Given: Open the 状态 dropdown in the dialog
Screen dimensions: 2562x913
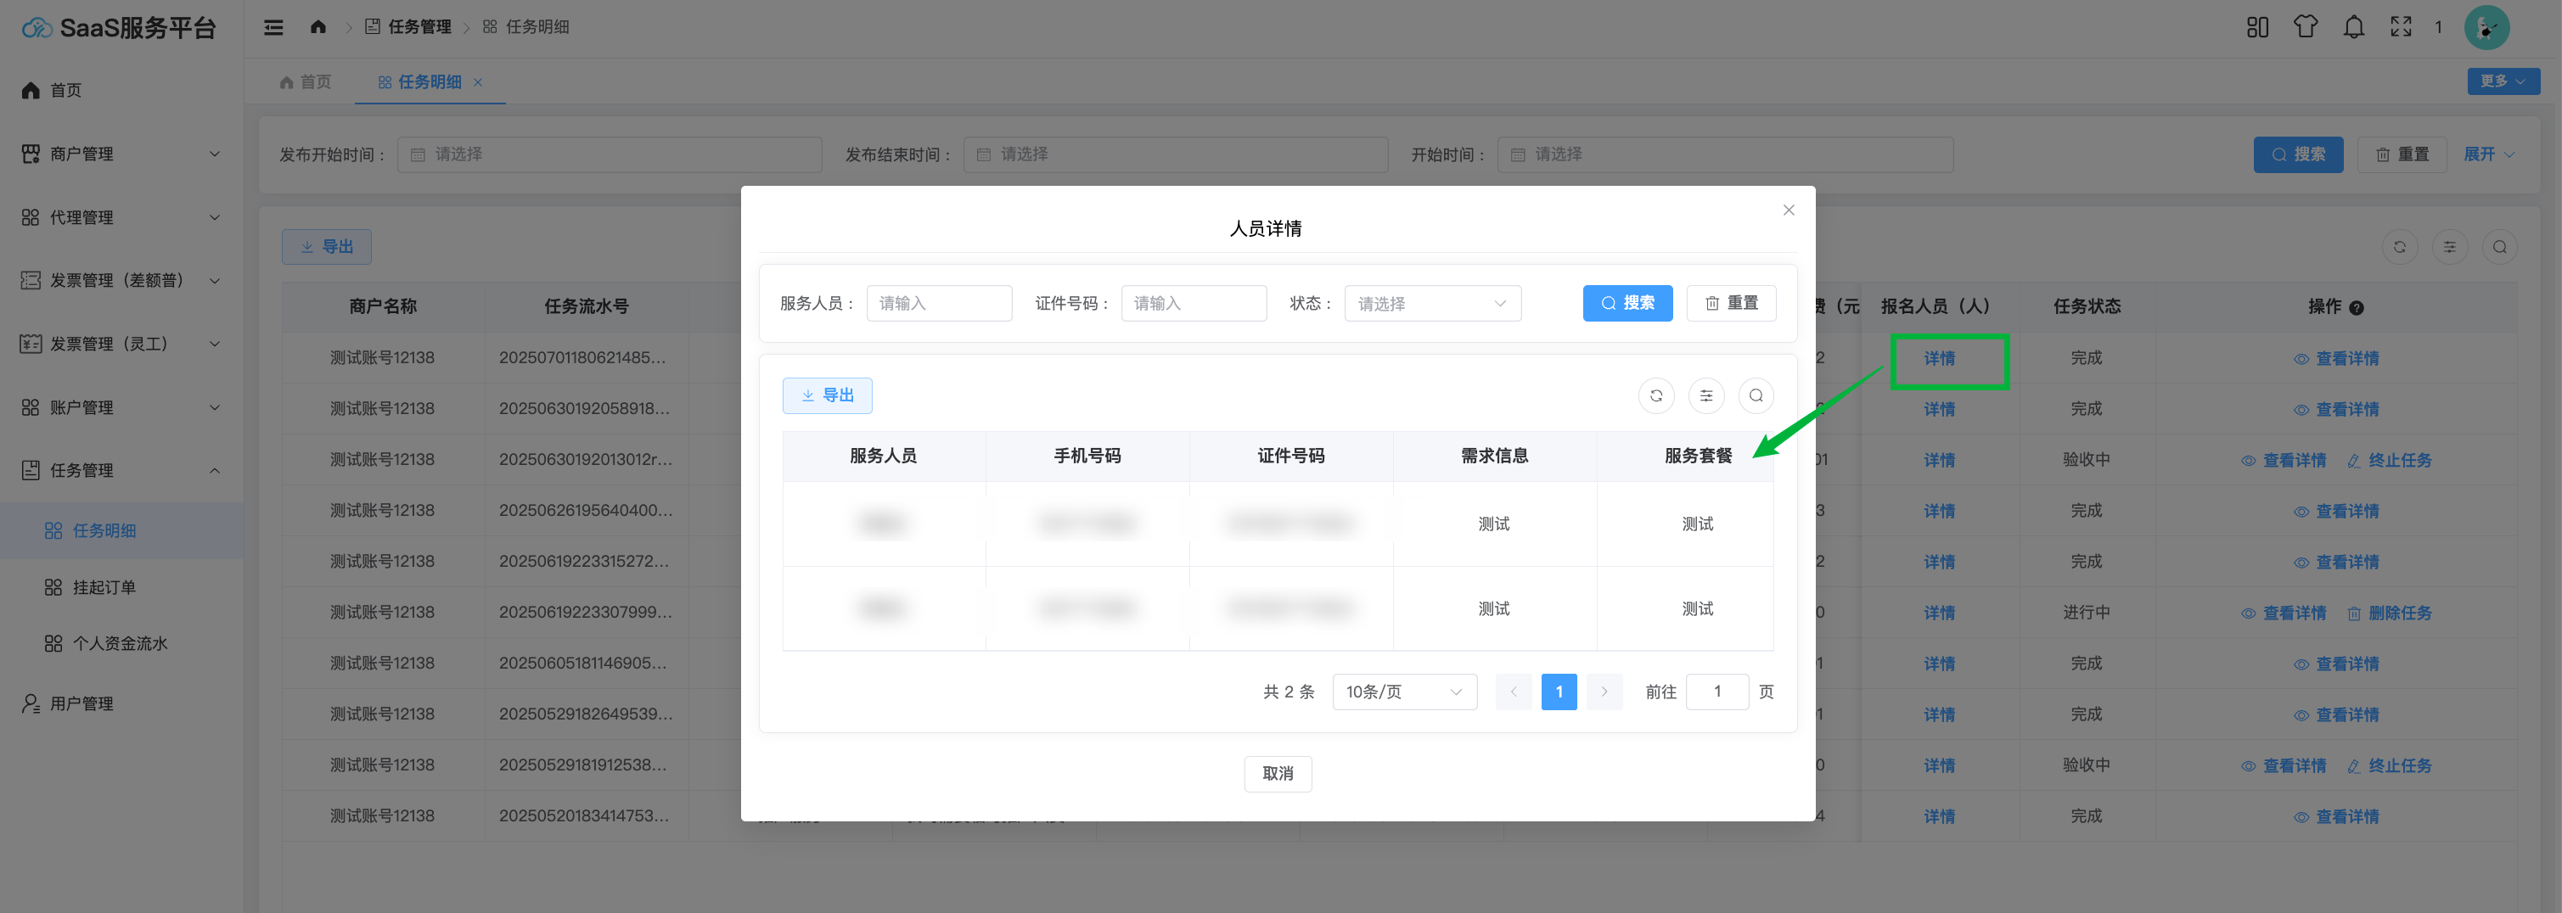Looking at the screenshot, I should pos(1432,303).
